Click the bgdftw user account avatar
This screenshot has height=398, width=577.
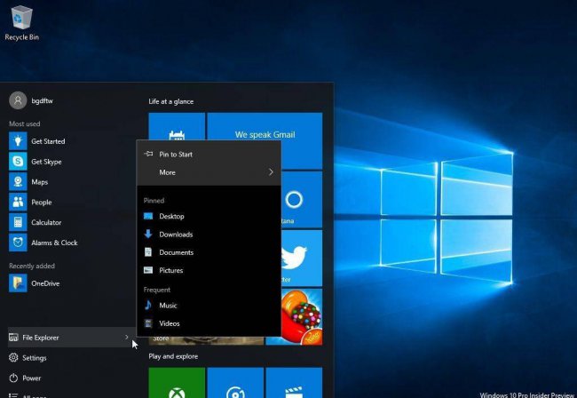[18, 100]
